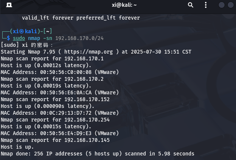Click the scan report IP 192.168.170.145

(x=87, y=140)
